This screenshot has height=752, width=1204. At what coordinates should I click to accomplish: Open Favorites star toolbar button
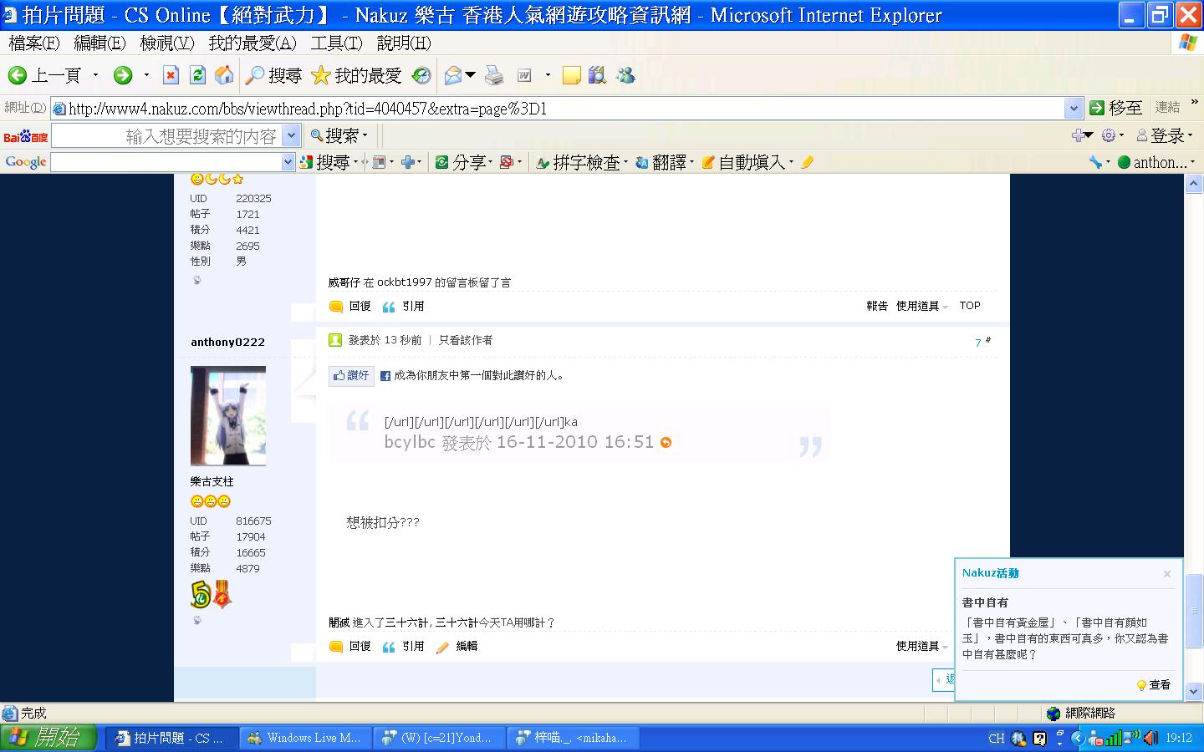pyautogui.click(x=356, y=76)
